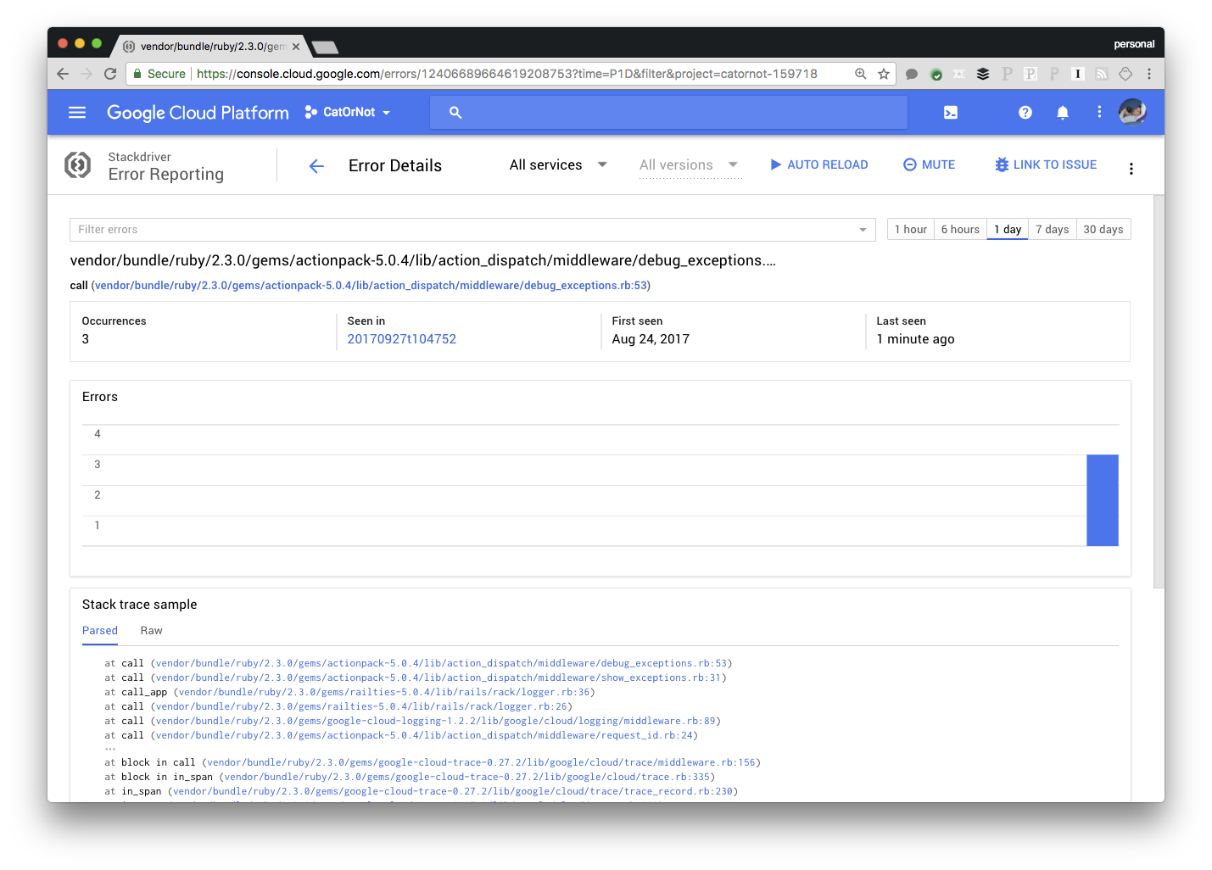Screen dimensions: 1212x870
Task: Open the Error Details overflow menu
Action: coord(1131,169)
